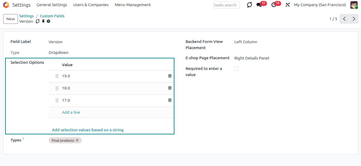Open Backend Form View Placement dropdown
The height and width of the screenshot is (166, 361).
pos(246,42)
